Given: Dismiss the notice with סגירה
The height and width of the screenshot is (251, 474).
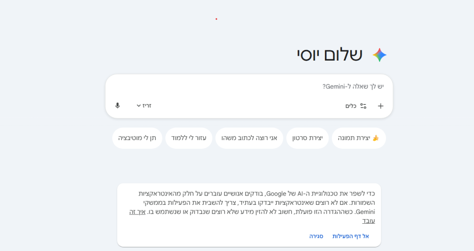Looking at the screenshot, I should pos(316,236).
